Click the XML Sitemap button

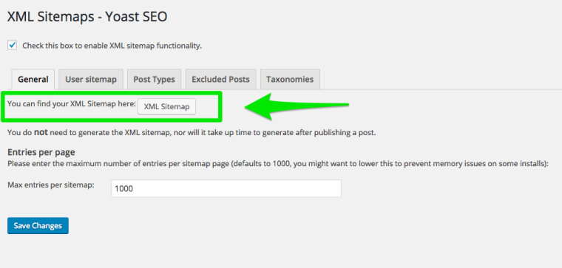(x=166, y=106)
